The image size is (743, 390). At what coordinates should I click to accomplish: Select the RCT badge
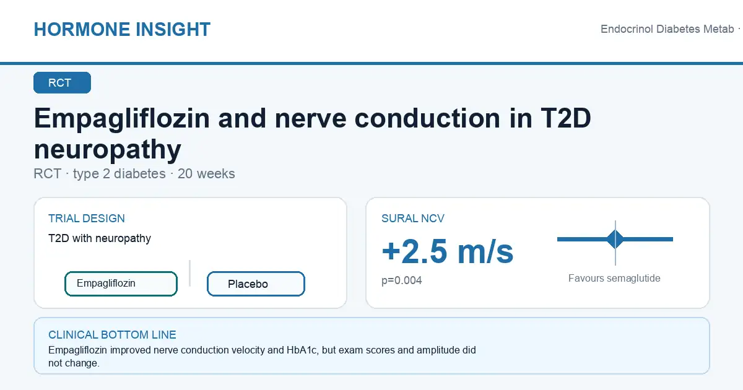pos(62,83)
